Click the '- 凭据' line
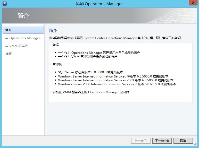 point(55,45)
